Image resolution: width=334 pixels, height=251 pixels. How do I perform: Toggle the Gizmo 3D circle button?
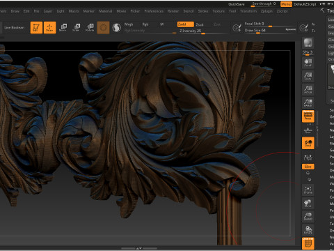click(x=103, y=28)
